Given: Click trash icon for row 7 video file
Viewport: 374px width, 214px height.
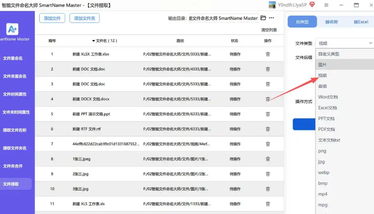Looking at the screenshot, I should (267, 144).
